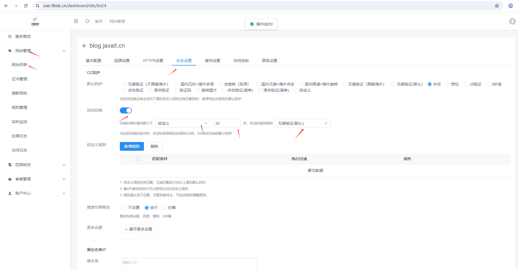Select the 滑块验证 radio option
518x270 pixels.
(151, 90)
